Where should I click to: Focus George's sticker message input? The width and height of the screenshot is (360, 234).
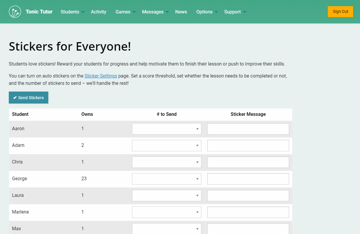(248, 179)
